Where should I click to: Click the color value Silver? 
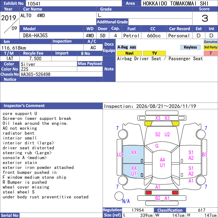pyautogui.click(x=28, y=64)
